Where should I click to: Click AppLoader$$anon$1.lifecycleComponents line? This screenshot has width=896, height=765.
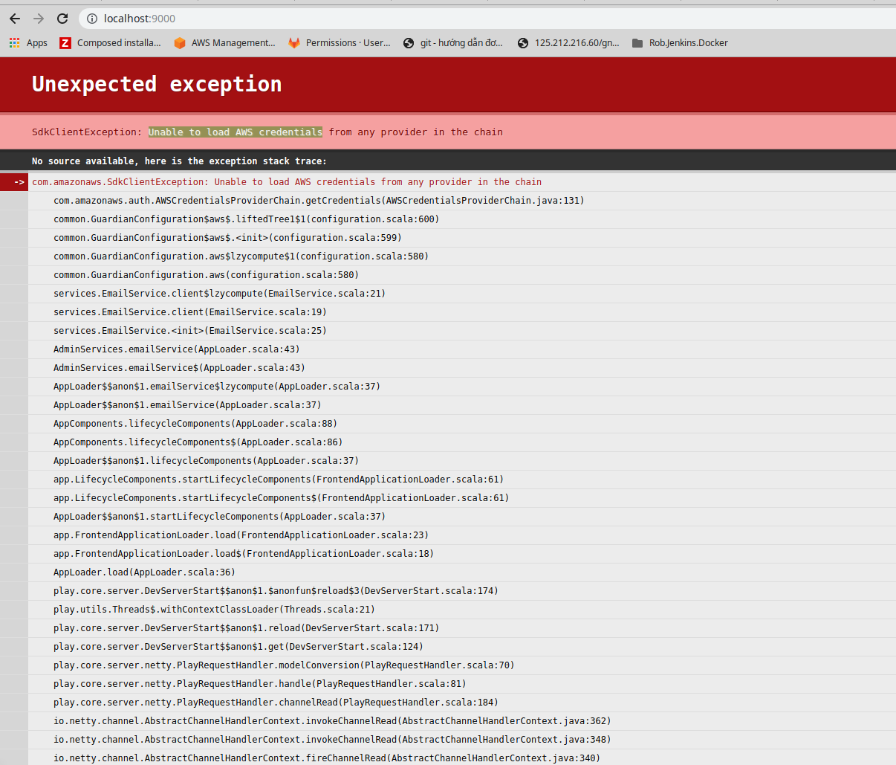(x=206, y=461)
